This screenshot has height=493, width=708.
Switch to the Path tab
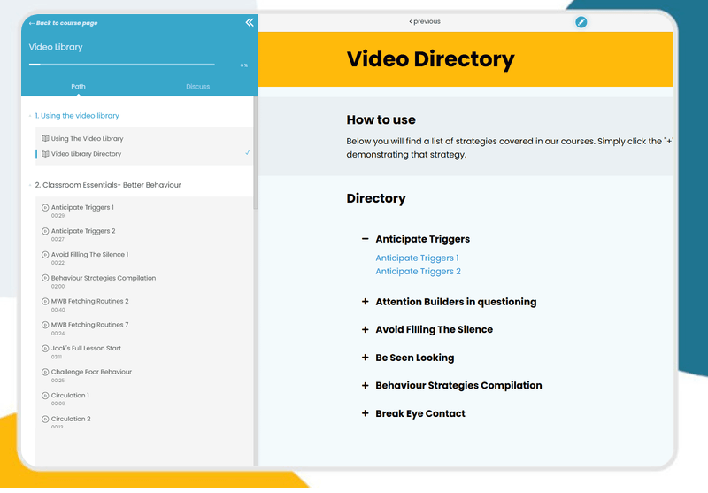(78, 86)
